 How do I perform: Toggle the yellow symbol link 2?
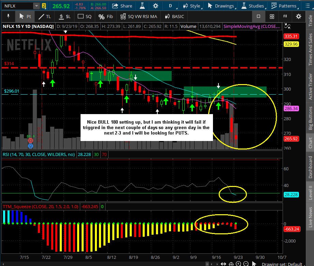[x=44, y=6]
